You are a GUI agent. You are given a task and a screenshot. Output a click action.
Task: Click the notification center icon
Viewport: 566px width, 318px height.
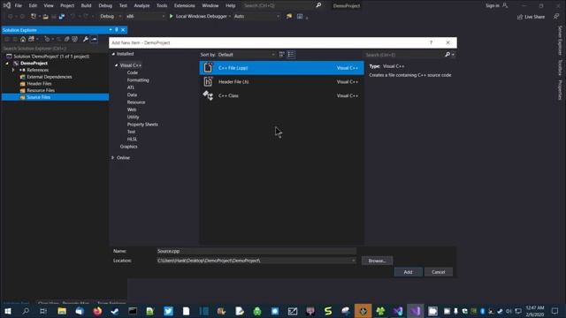click(x=555, y=311)
